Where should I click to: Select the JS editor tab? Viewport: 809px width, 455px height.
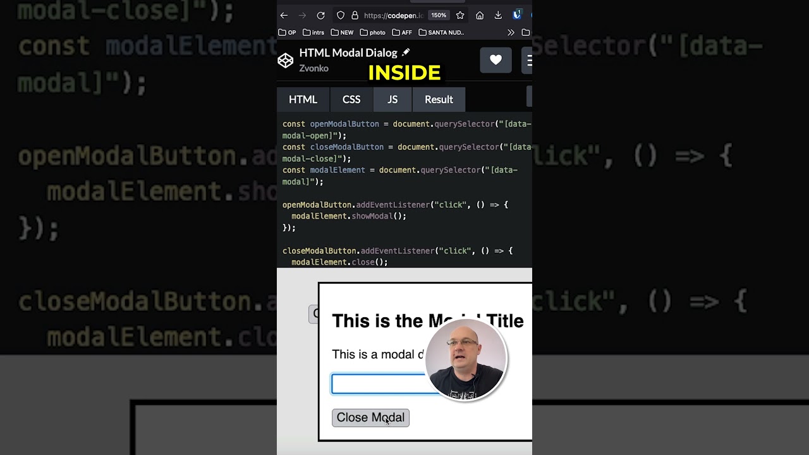pyautogui.click(x=392, y=99)
